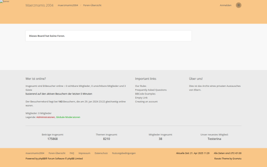Click the Empty Link entry

coord(141,98)
